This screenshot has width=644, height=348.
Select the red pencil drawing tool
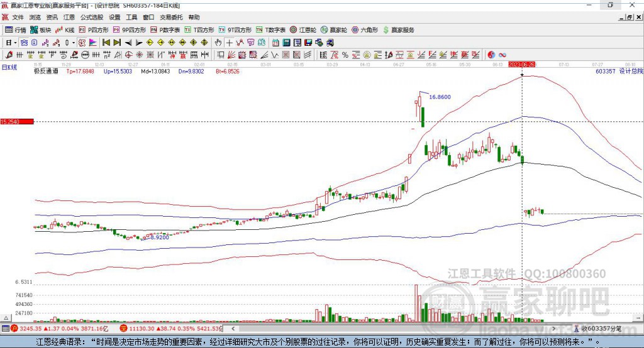coord(9,55)
